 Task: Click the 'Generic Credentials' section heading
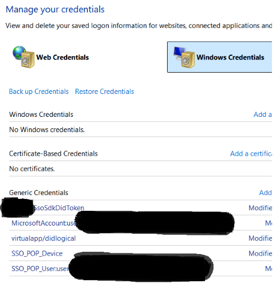tap(39, 193)
